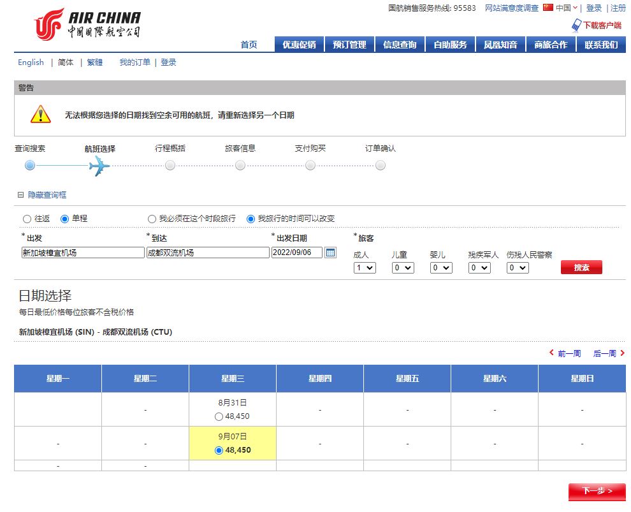Screen dimensions: 631x512
Task: Open the 优惠促销 navigation tab
Action: pyautogui.click(x=300, y=45)
